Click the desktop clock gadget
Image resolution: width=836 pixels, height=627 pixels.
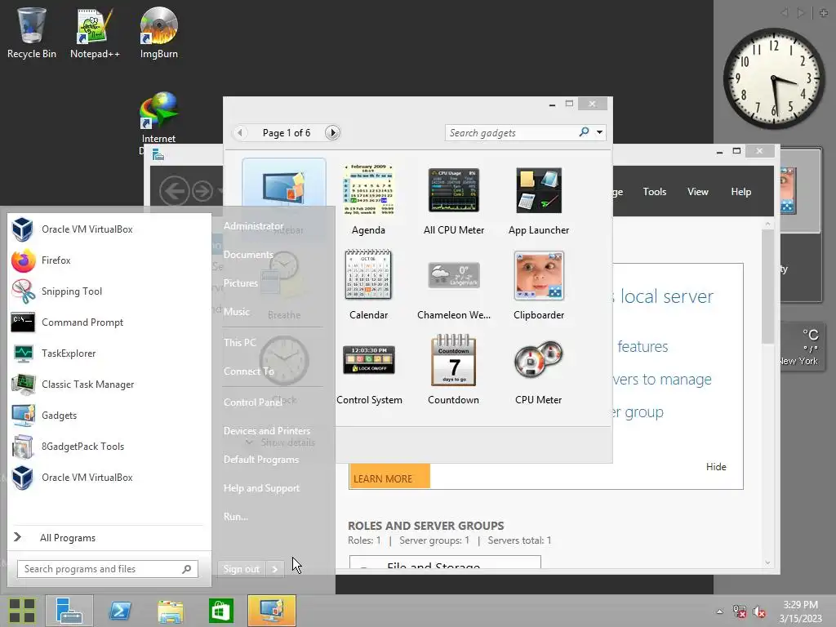tap(774, 79)
